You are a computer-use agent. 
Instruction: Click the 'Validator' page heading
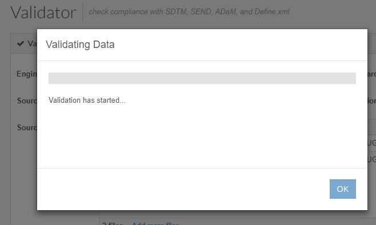43,13
